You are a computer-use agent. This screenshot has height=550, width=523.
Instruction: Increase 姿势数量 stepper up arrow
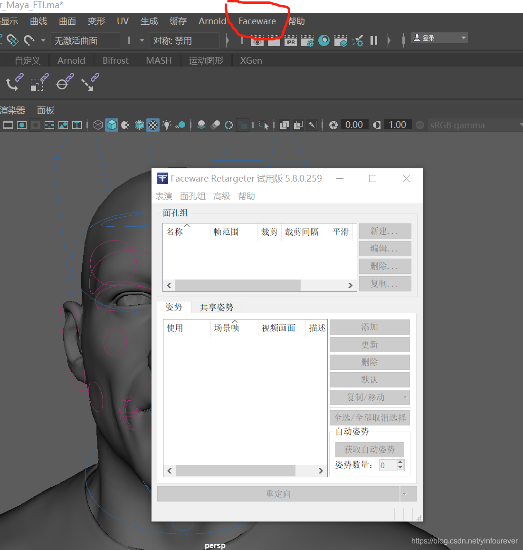coord(400,463)
